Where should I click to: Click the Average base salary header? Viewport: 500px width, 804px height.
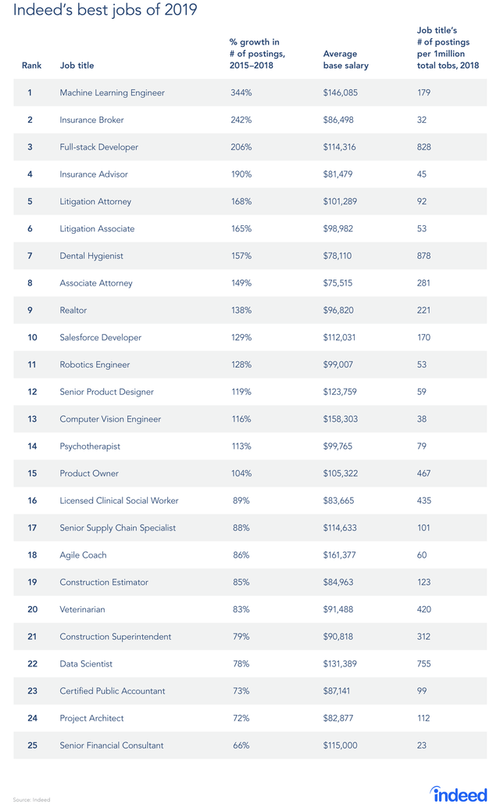pyautogui.click(x=345, y=60)
